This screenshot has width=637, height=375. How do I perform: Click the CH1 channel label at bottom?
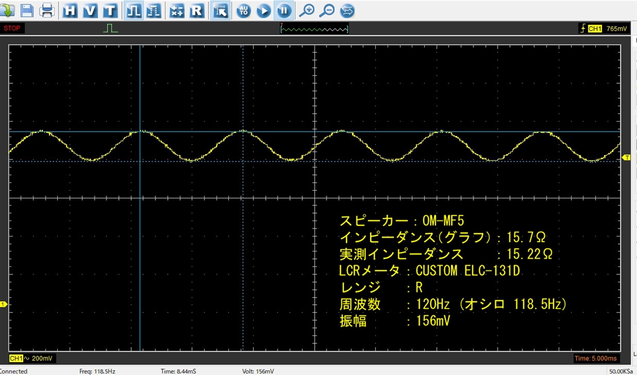(x=16, y=358)
